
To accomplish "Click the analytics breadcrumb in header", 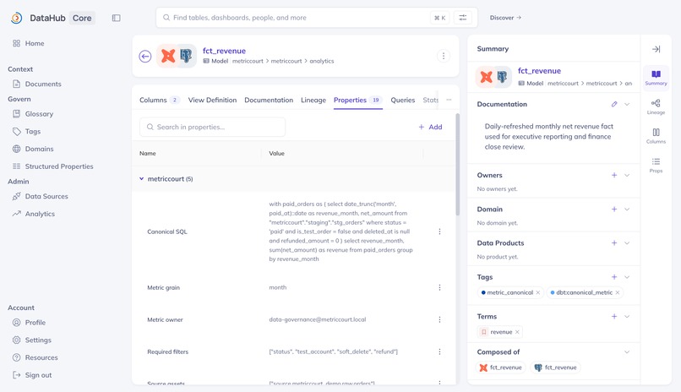I will pyautogui.click(x=322, y=61).
